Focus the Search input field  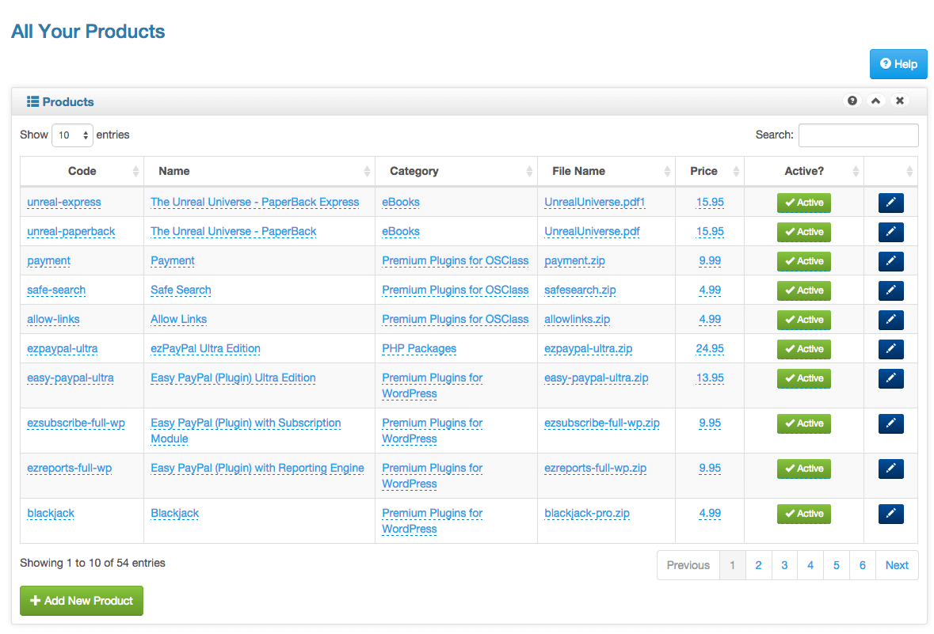tap(858, 135)
